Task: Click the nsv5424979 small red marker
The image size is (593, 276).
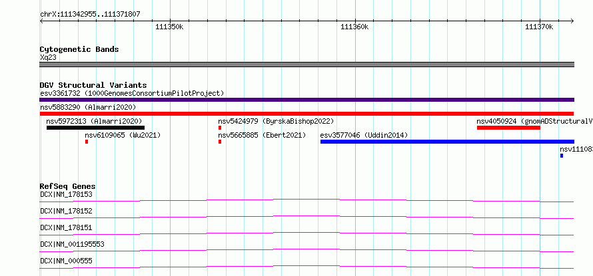Action: (x=220, y=128)
